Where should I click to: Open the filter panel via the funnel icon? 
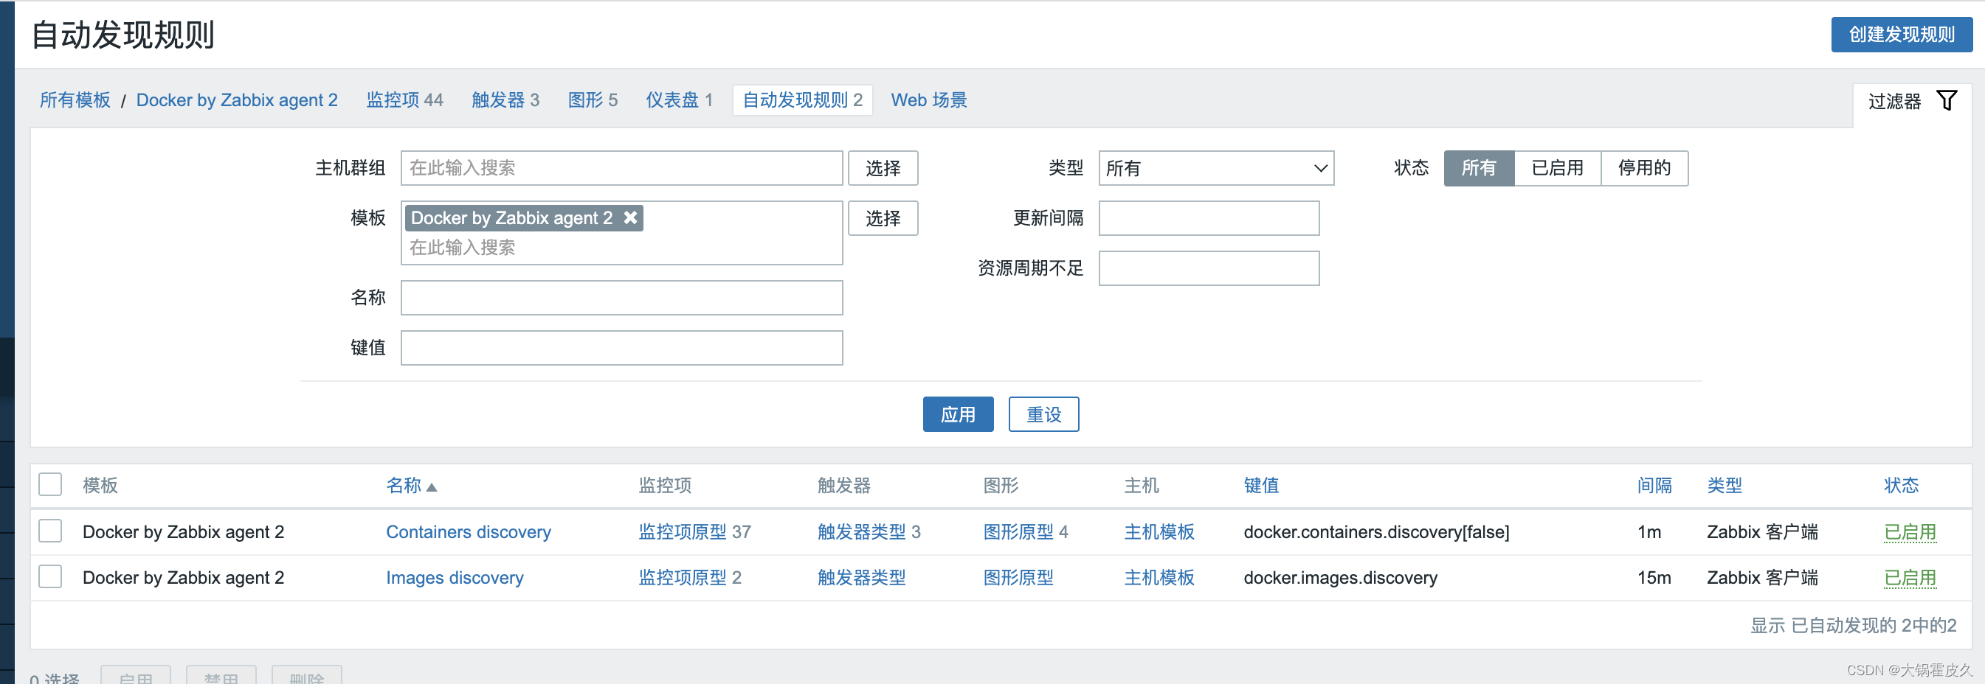pos(1948,100)
